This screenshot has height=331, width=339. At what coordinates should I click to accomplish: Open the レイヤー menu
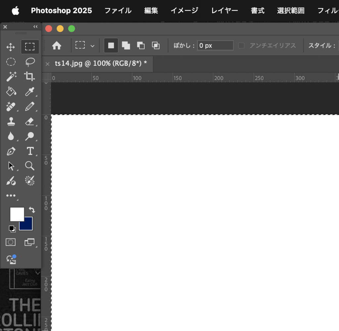(x=224, y=11)
